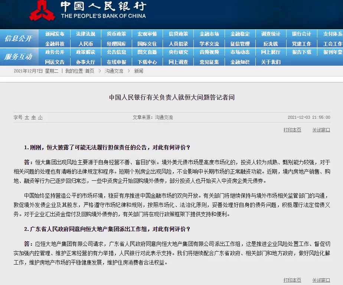Open 党建工作 navigation link
Screen dimensions: 343x285
pos(301,44)
